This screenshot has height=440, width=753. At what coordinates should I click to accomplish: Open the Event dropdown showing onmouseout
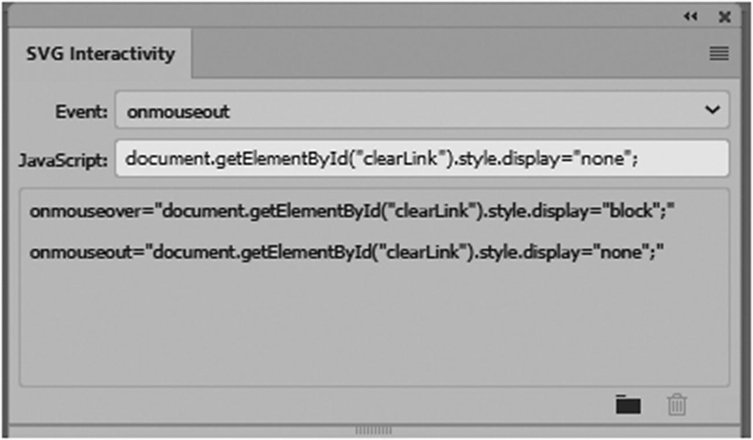click(x=405, y=111)
